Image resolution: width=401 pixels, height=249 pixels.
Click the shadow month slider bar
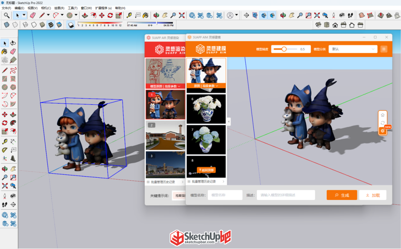point(100,23)
